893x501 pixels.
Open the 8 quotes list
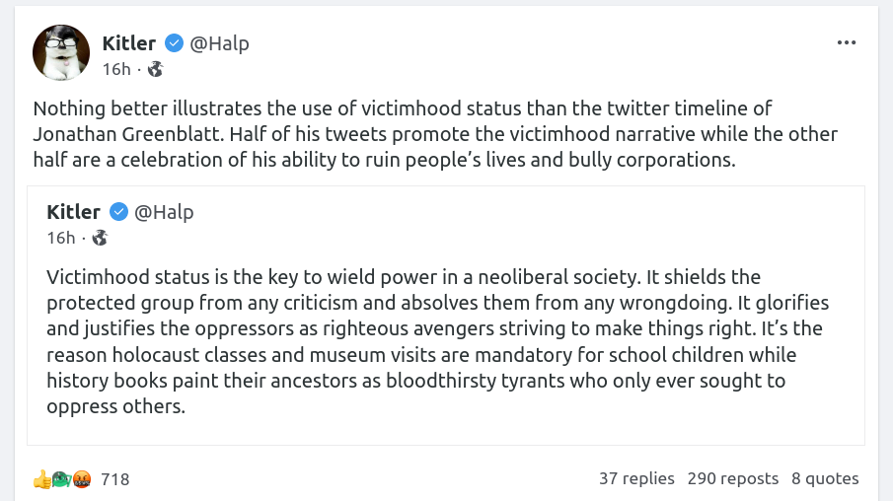[825, 478]
